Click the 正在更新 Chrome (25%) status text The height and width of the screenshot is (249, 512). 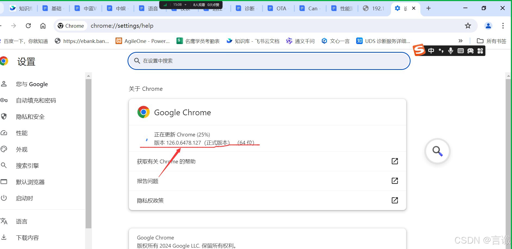(182, 135)
